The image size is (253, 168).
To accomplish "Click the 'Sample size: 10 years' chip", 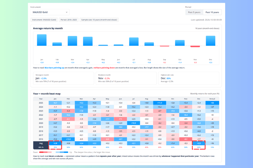I will pyautogui.click(x=99, y=20).
